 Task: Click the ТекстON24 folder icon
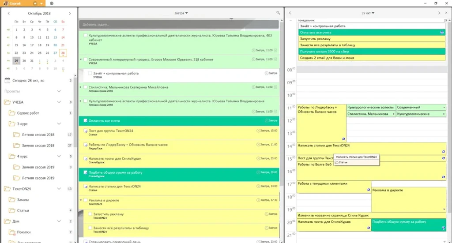pos(7,189)
